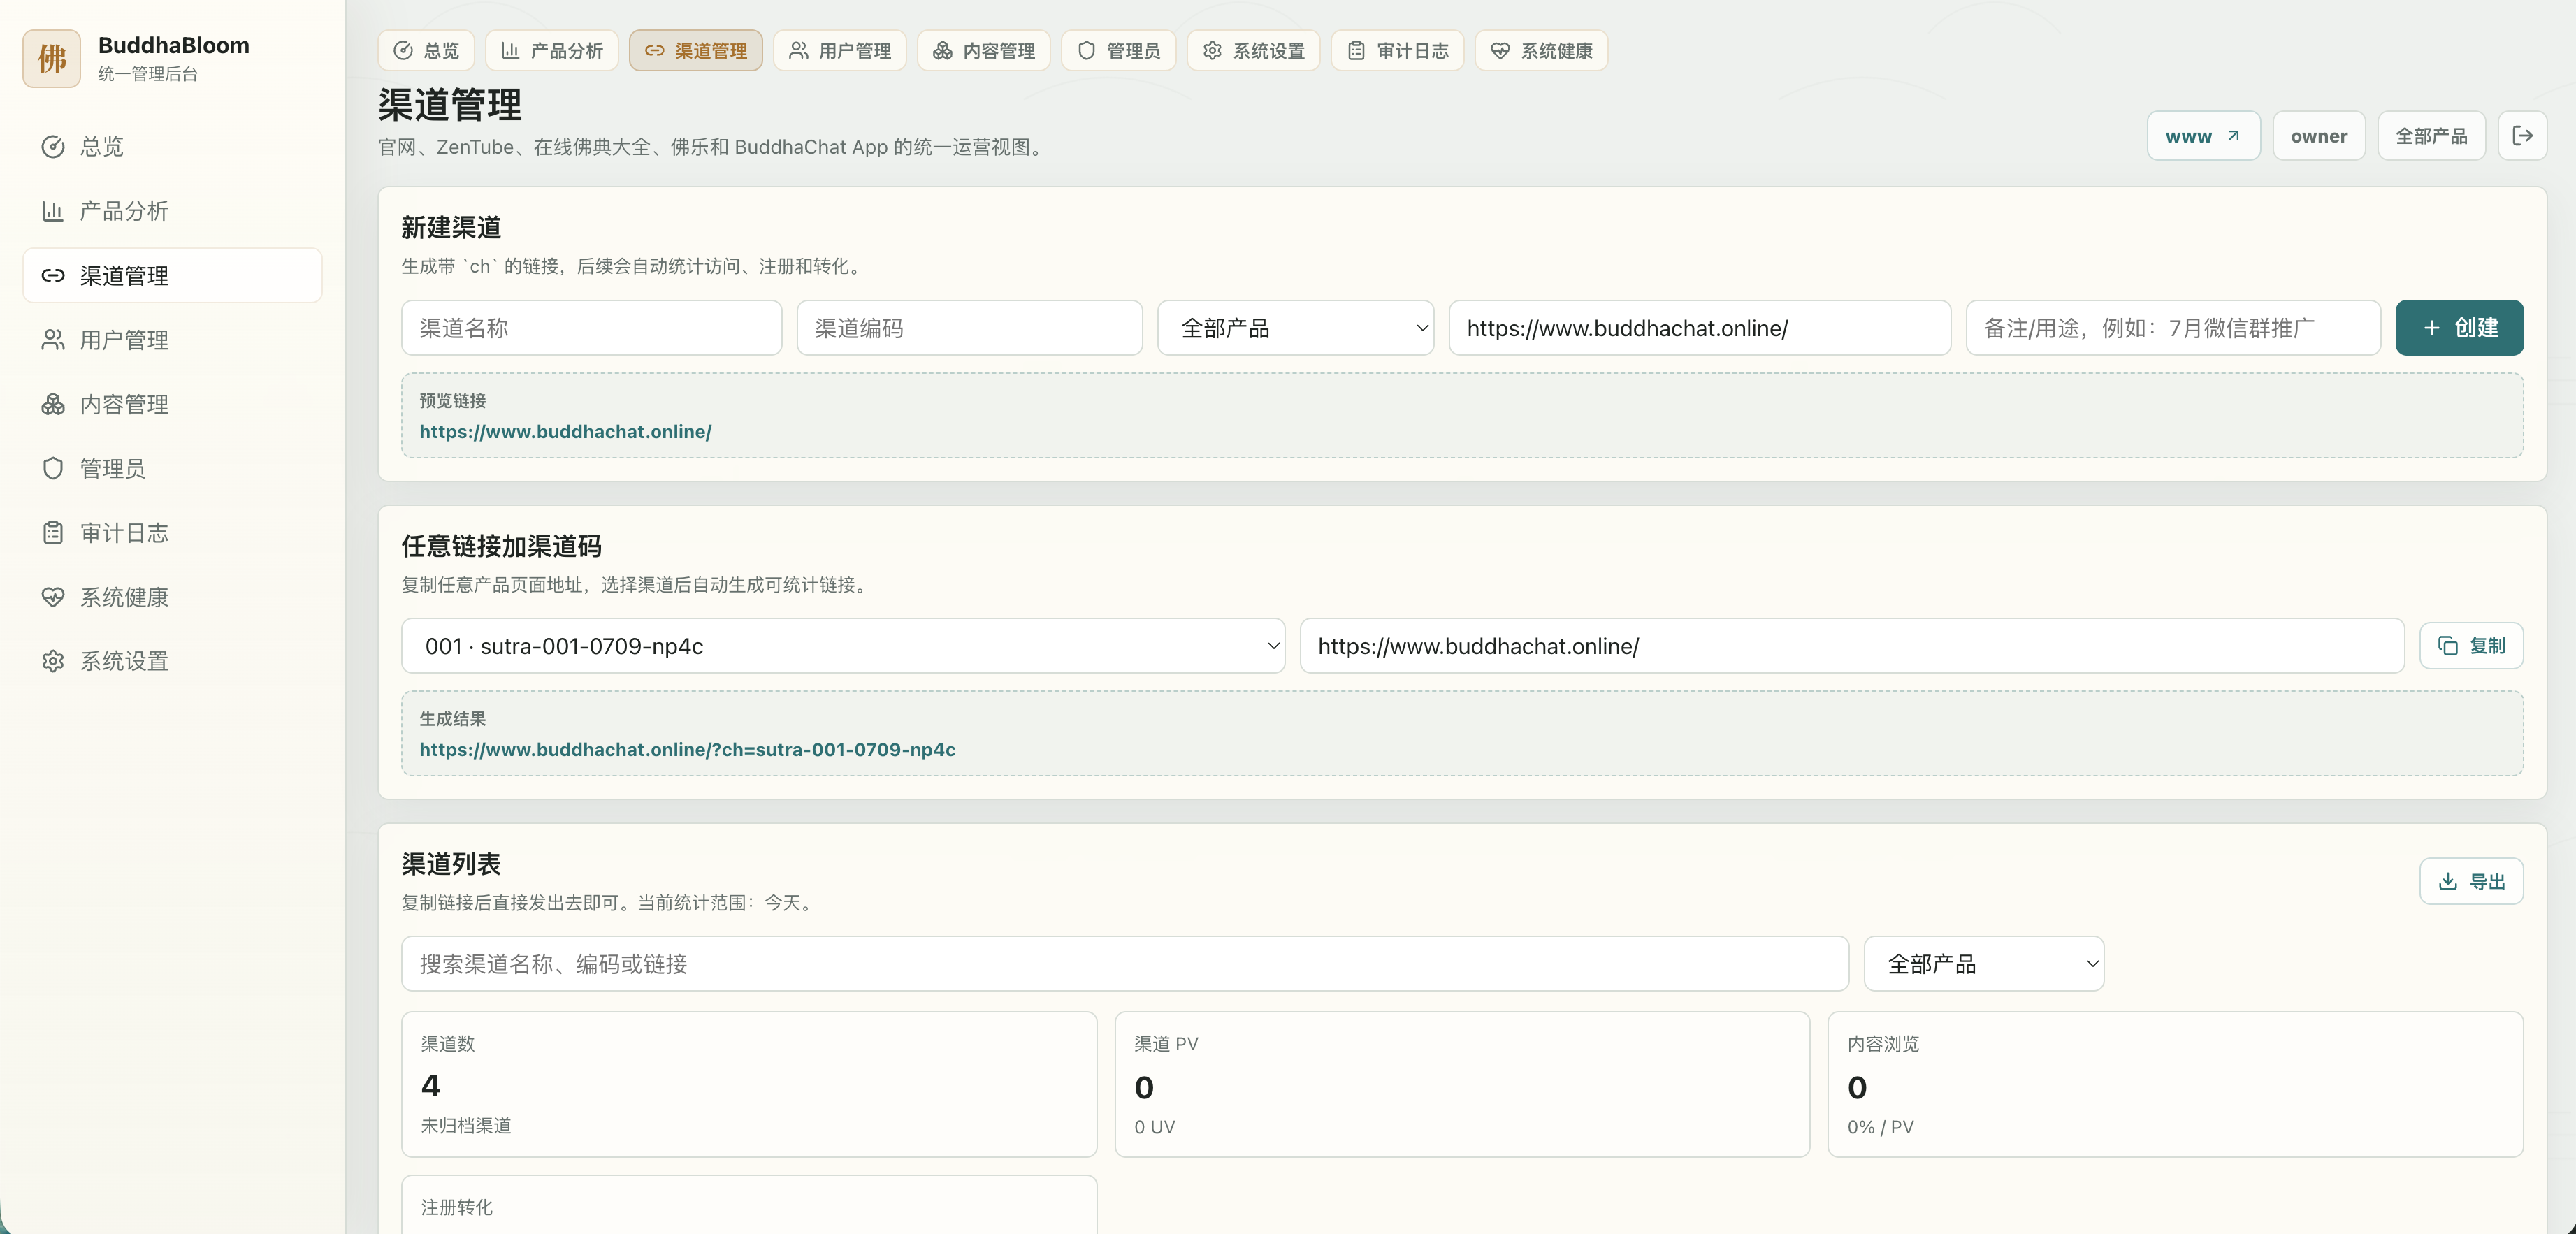Open the 预览链接 URL
The width and height of the screenshot is (2576, 1234).
pyautogui.click(x=565, y=432)
